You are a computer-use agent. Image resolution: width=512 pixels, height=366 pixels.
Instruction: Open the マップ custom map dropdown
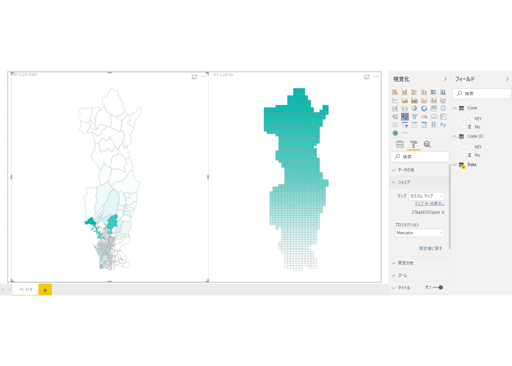[x=427, y=196]
